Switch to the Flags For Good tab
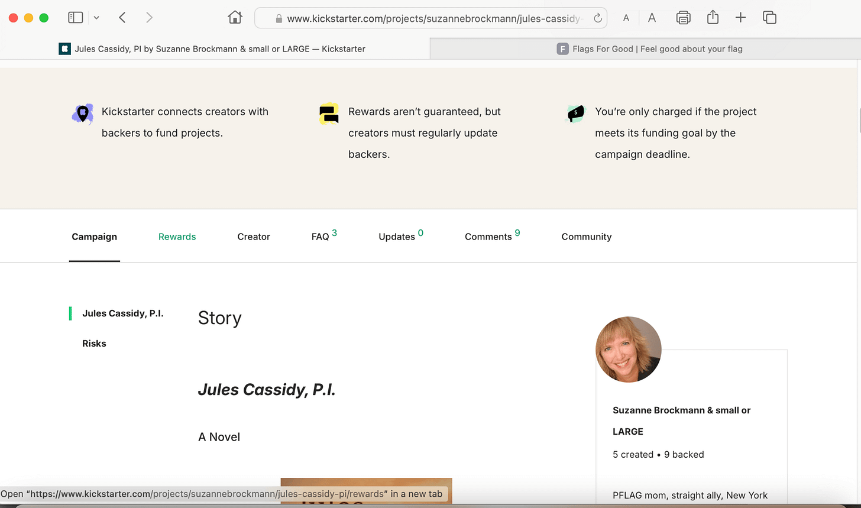This screenshot has height=508, width=861. click(x=649, y=48)
